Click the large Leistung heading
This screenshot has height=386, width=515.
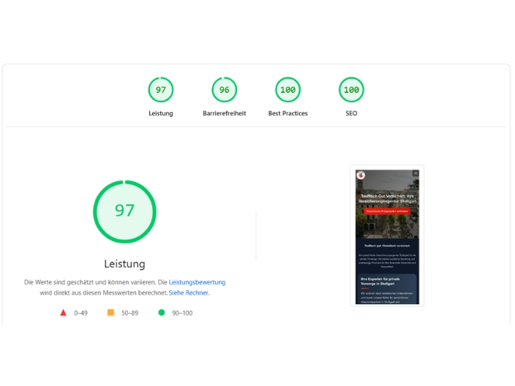tap(124, 264)
